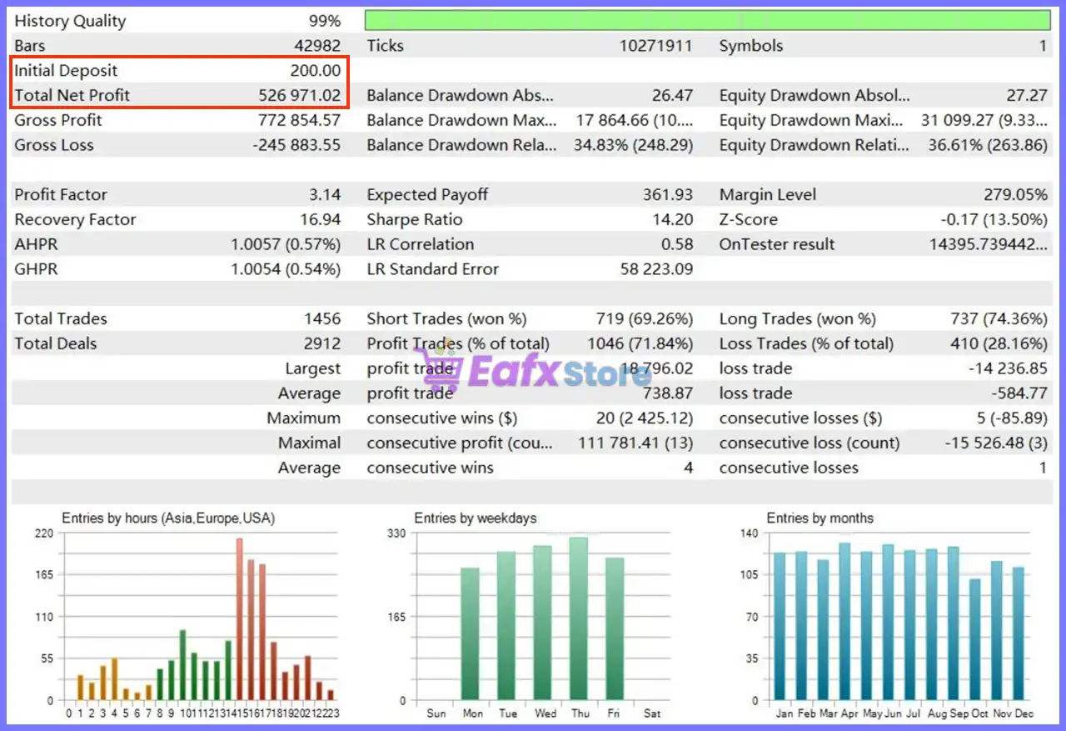
Task: Select consecutive wins ($) value 20 (2 425.12)
Action: pyautogui.click(x=644, y=418)
